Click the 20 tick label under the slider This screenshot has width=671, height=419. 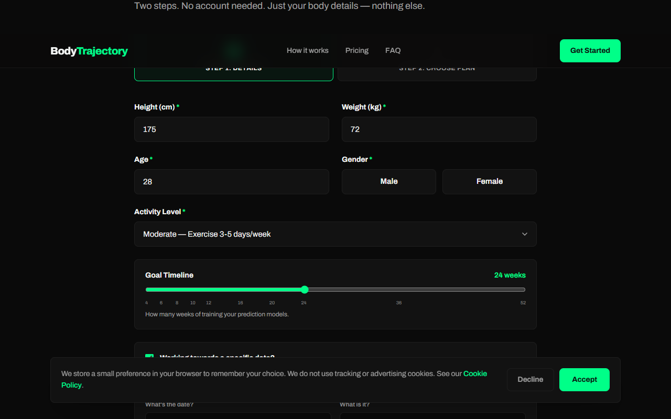272,303
